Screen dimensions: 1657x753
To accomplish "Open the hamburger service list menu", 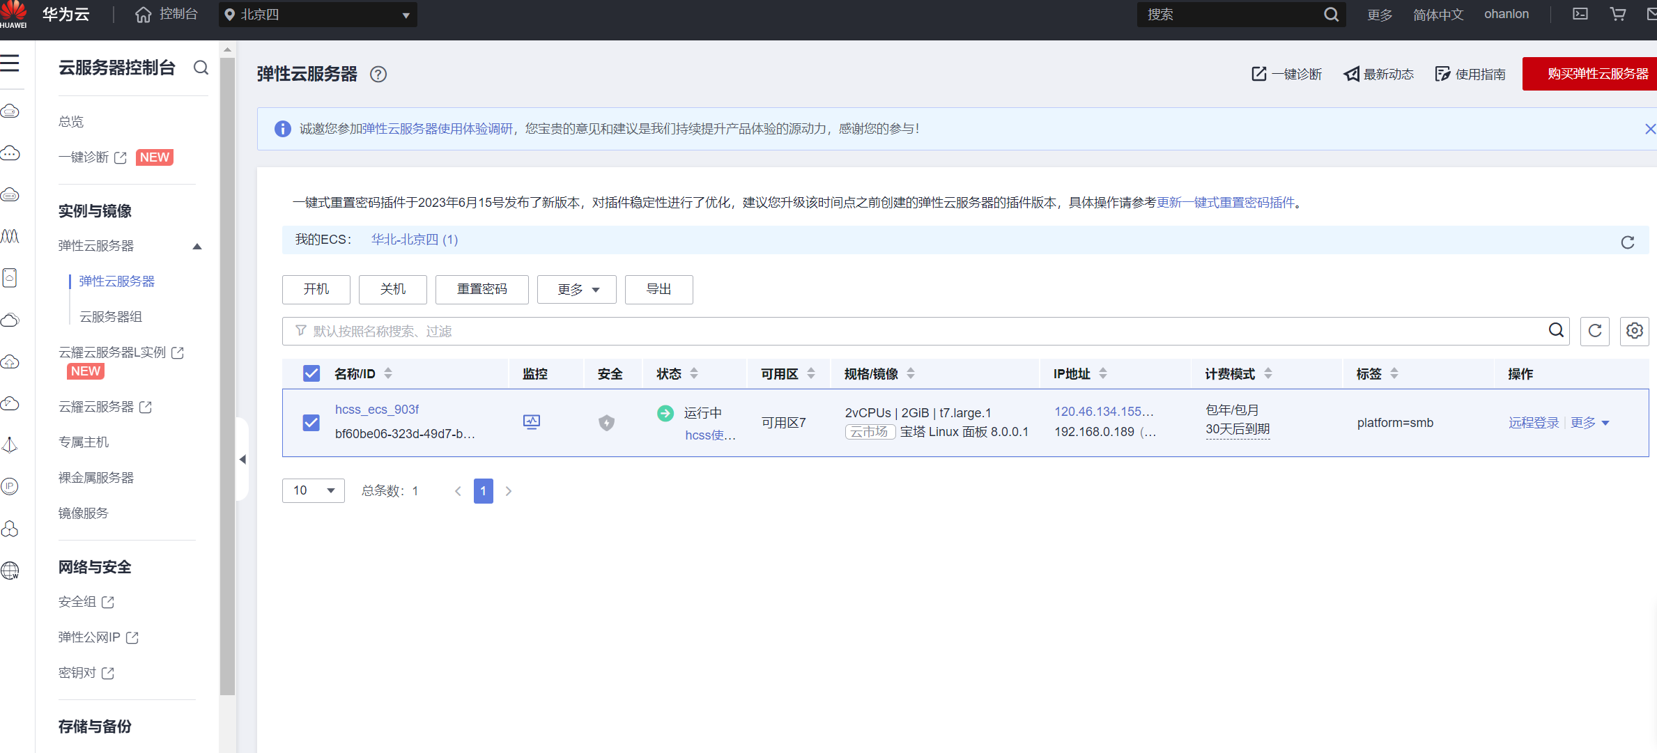I will click(10, 63).
